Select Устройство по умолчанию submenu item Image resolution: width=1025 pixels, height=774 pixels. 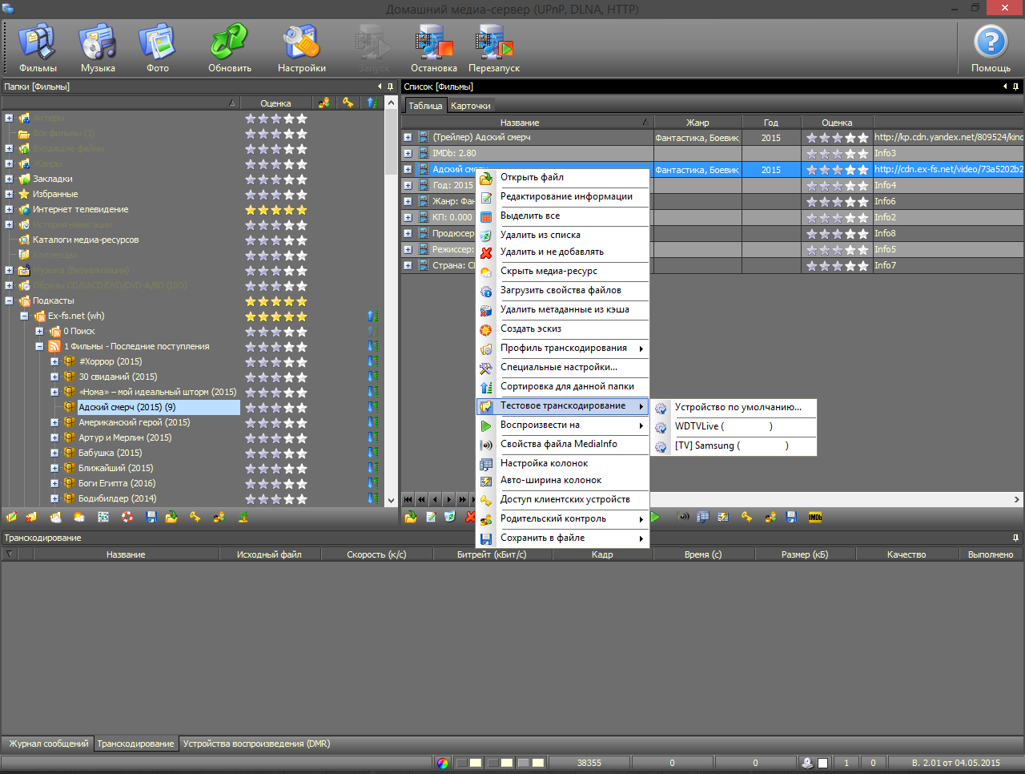pyautogui.click(x=738, y=408)
